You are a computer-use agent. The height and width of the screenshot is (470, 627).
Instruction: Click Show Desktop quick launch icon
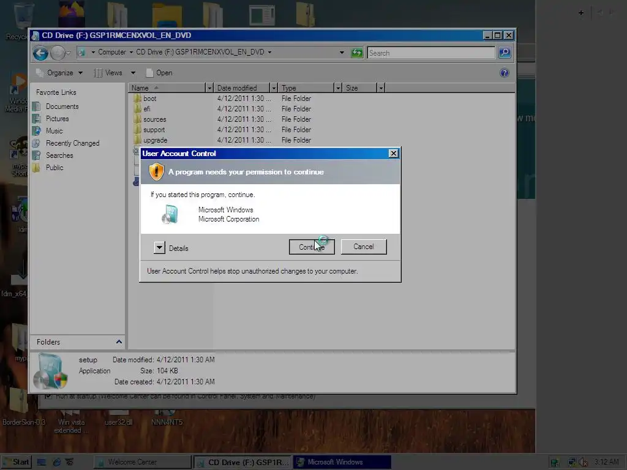pos(41,462)
